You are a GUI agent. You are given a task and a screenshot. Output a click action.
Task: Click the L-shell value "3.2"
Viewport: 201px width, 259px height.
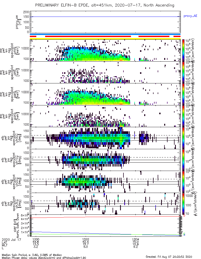36,247
